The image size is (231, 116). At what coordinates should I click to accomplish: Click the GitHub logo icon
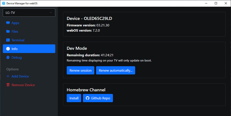87,98
